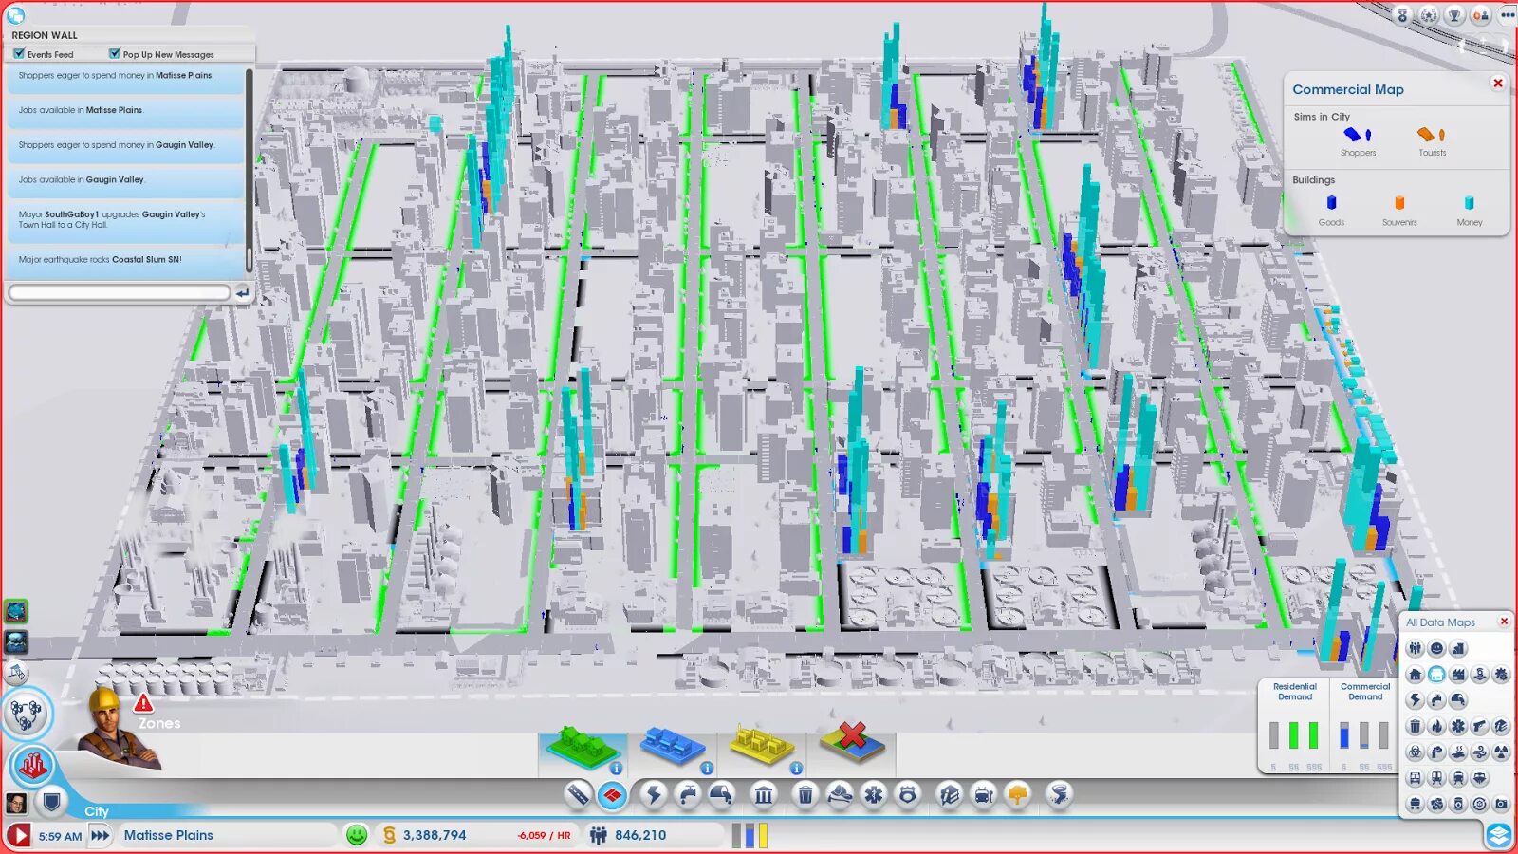Toggle Pop Up New Messages checkbox
The image size is (1518, 854).
pyautogui.click(x=115, y=54)
